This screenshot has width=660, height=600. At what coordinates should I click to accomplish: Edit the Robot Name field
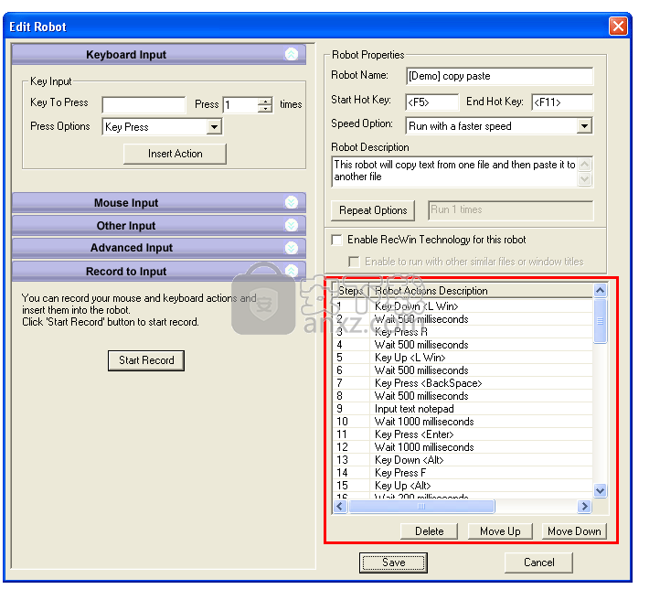[499, 76]
